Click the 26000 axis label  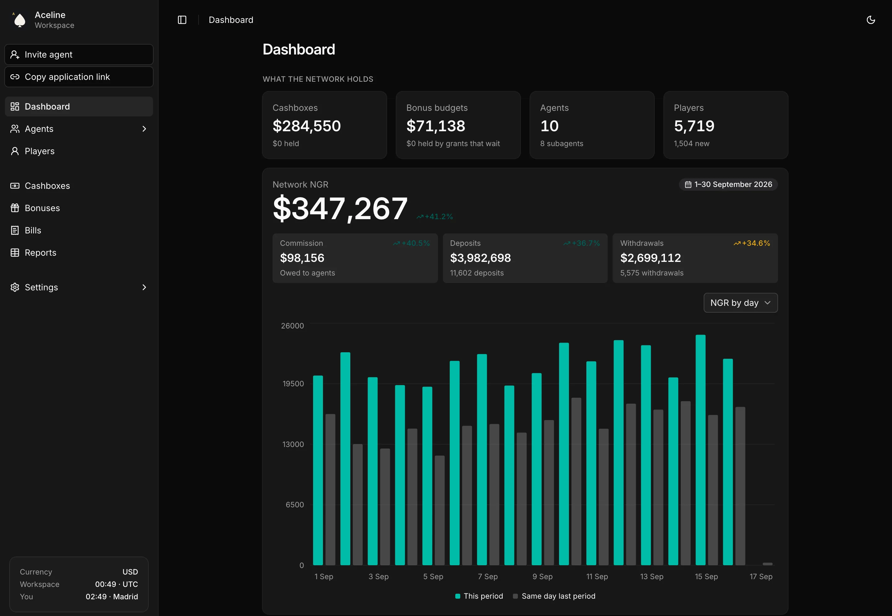[292, 326]
